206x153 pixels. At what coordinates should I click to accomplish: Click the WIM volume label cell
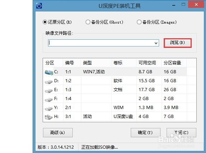(x=119, y=108)
